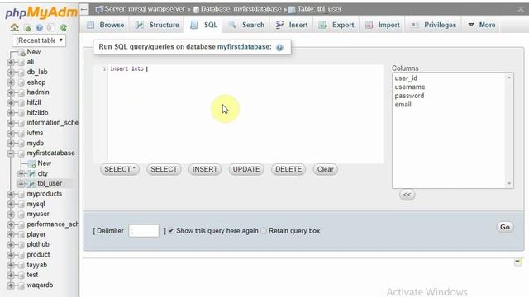The image size is (529, 297).
Task: Collapse the myfirstdatabase node
Action: [11, 153]
